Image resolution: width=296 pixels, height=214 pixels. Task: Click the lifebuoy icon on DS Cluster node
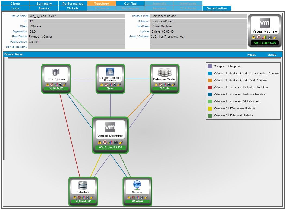(x=160, y=85)
